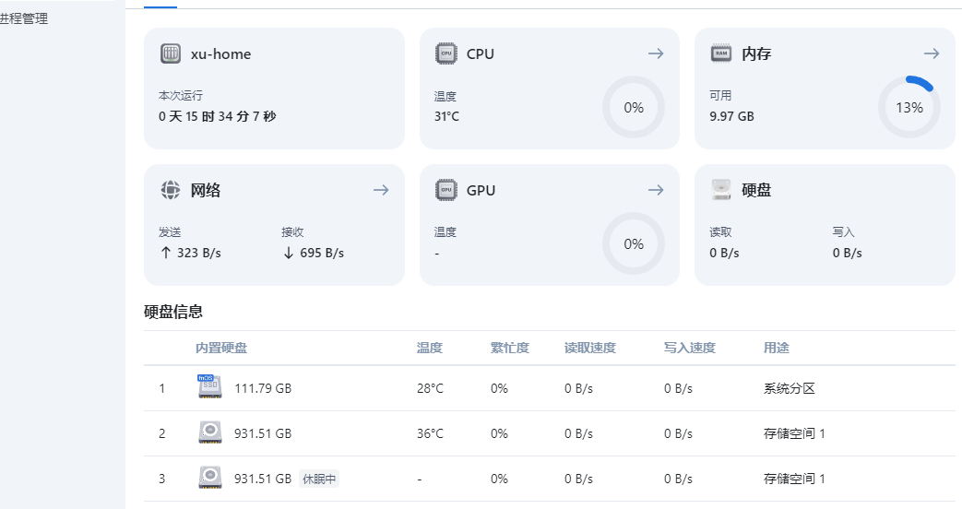The width and height of the screenshot is (962, 509).
Task: Click the RAM memory icon
Action: point(721,53)
